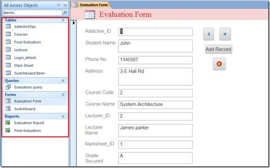
Task: Click the Switchboard form icon
Action: pos(8,109)
